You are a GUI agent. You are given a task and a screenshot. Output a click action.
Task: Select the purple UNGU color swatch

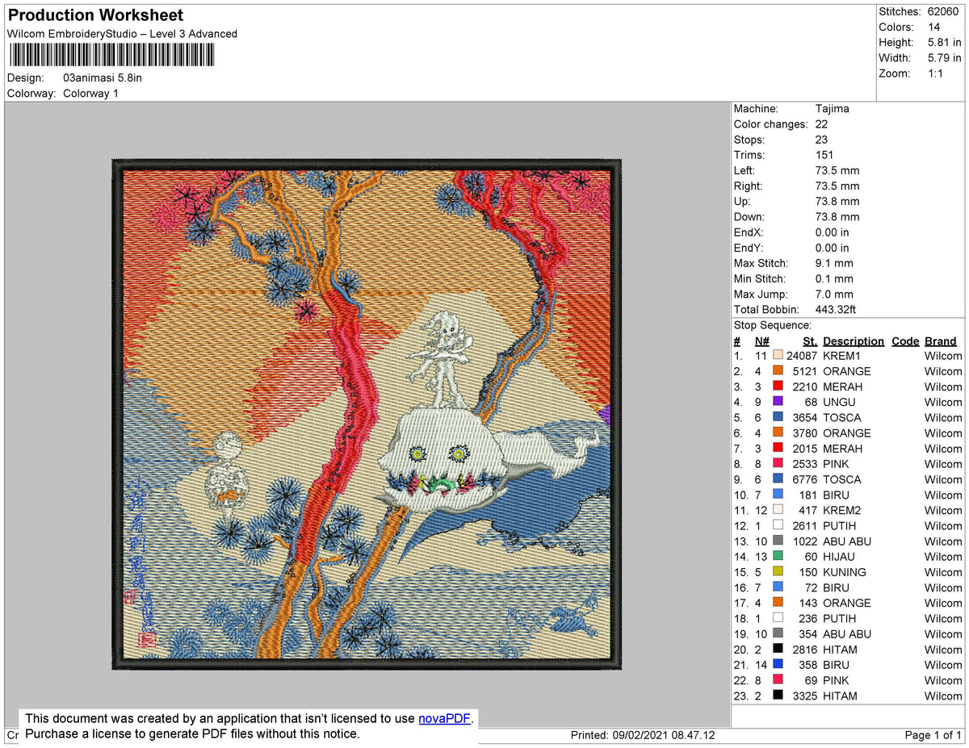click(778, 402)
